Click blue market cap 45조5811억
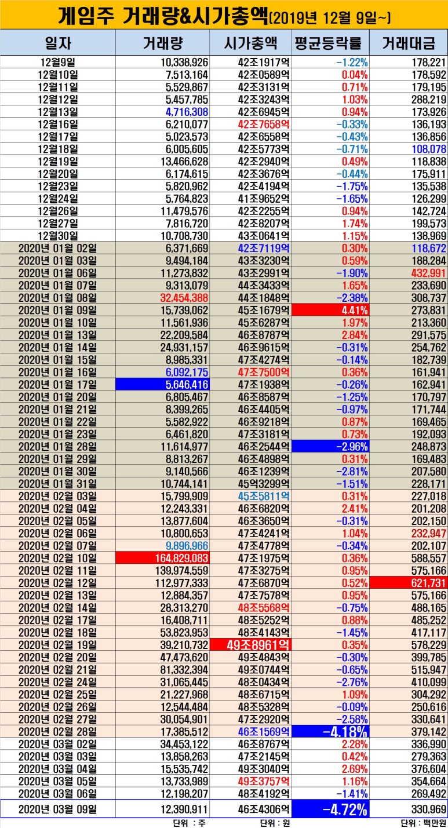The width and height of the screenshot is (448, 828). 264,495
